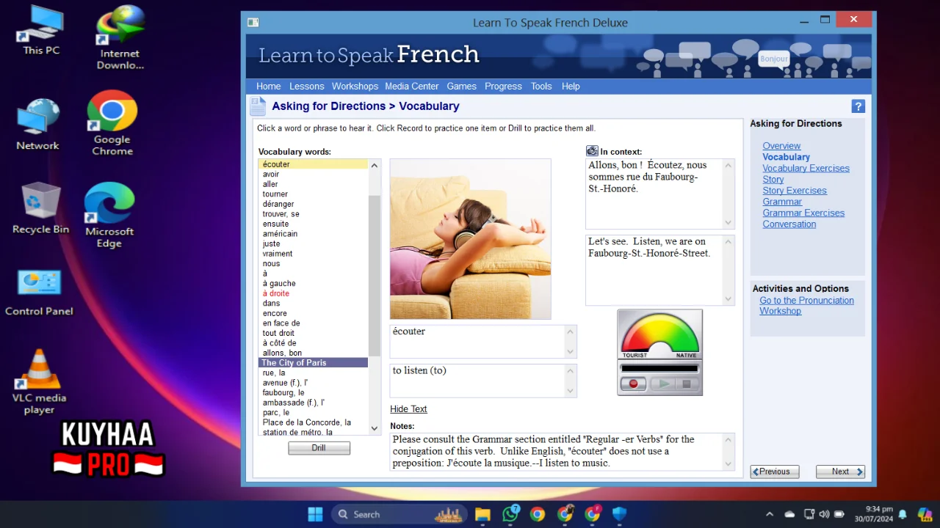Click the volume icon in system tray
Image resolution: width=940 pixels, height=528 pixels.
point(824,514)
